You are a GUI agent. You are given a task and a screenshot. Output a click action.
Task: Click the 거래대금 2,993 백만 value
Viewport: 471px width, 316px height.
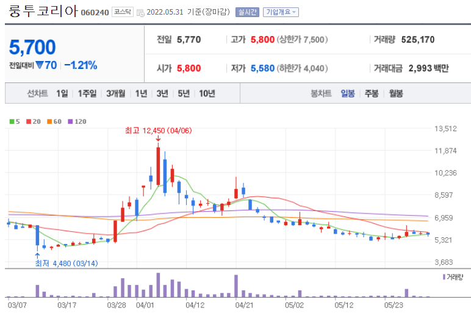point(429,68)
